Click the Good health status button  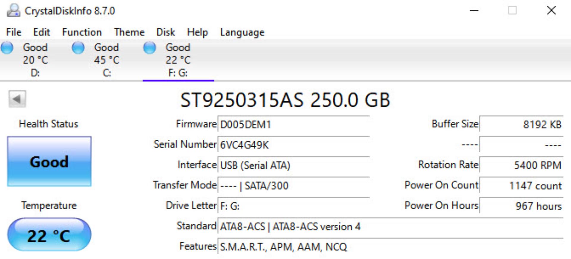[49, 161]
